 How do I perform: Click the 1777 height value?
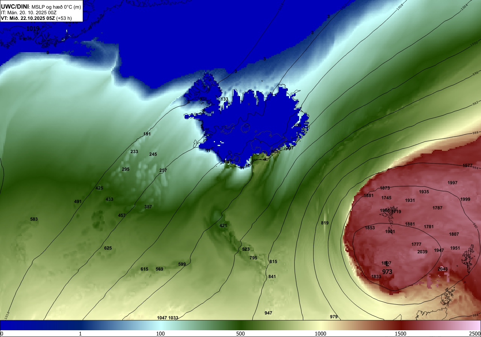click(x=416, y=244)
